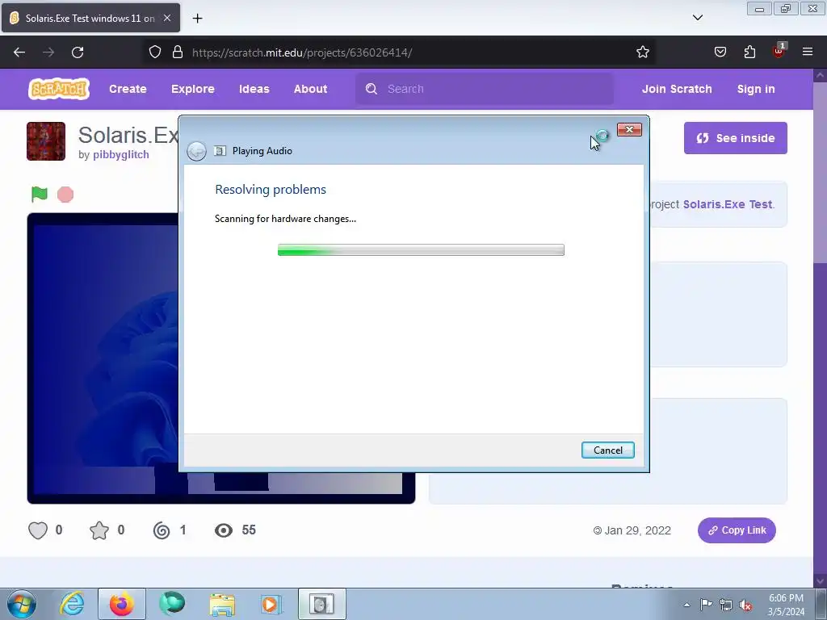Click the Copy Link button
The height and width of the screenshot is (620, 827).
click(x=737, y=530)
